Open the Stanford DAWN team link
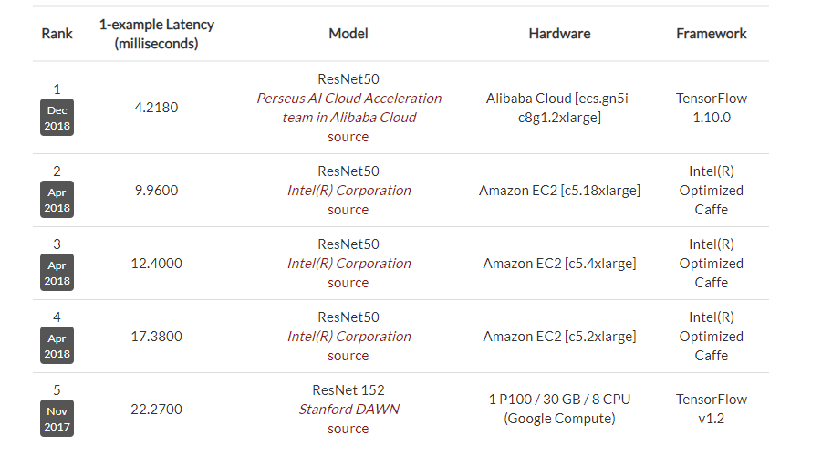 (348, 410)
